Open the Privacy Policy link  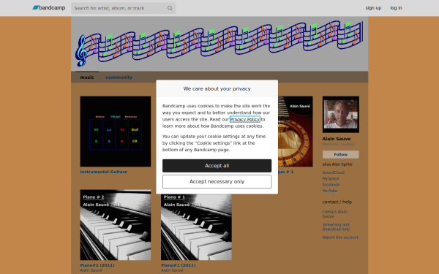pos(244,119)
